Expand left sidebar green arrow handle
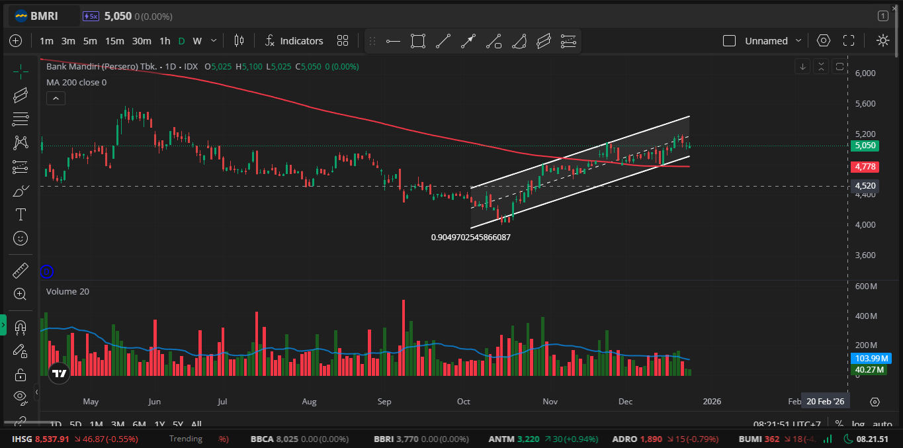The height and width of the screenshot is (448, 903). pyautogui.click(x=3, y=325)
